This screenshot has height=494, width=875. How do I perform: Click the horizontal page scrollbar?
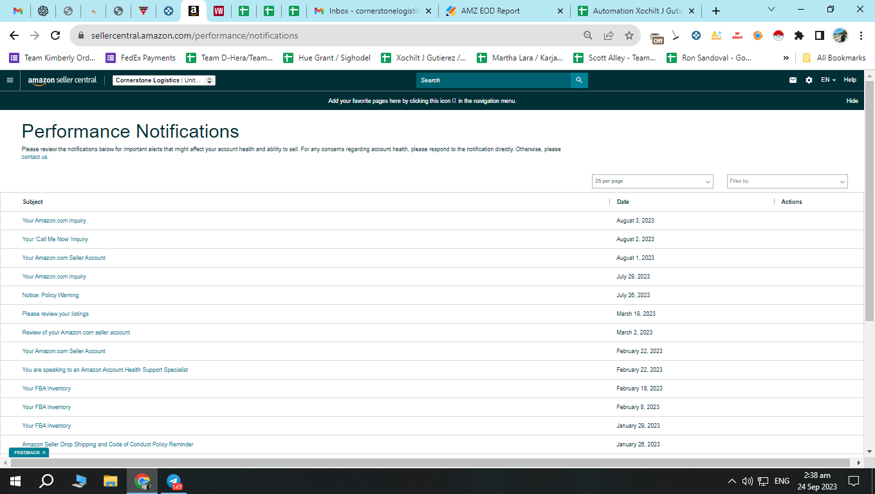pyautogui.click(x=431, y=462)
